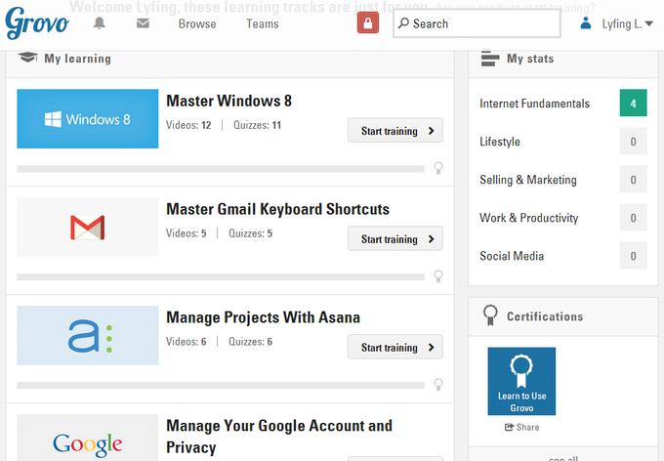Start training for Master Windows 8

click(395, 131)
